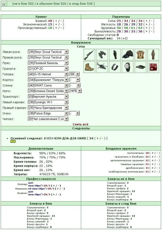Increase Киллер professionalism with plus
This screenshot has height=230, width=162.
(54, 186)
